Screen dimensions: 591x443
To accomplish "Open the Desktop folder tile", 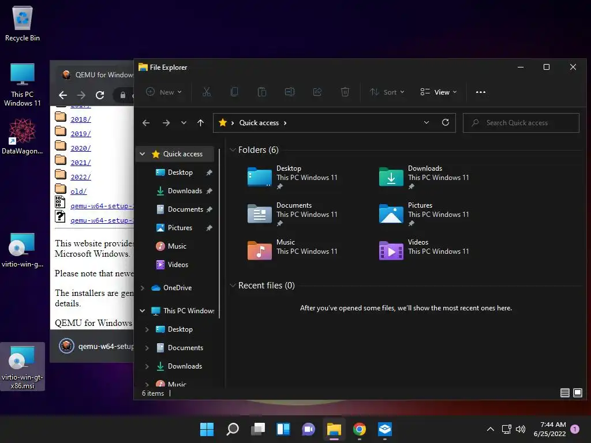I will (292, 177).
